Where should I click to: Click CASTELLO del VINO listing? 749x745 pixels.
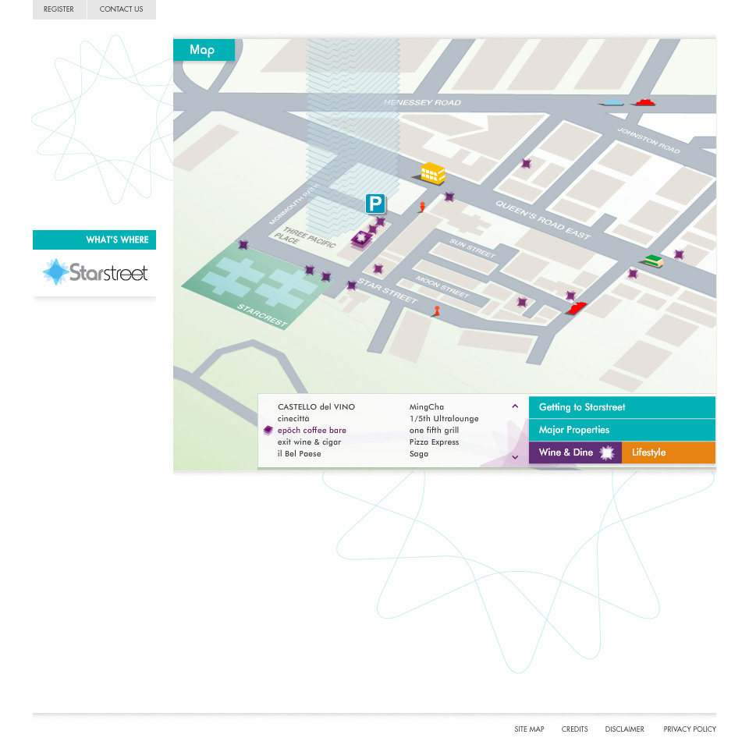[x=316, y=407]
